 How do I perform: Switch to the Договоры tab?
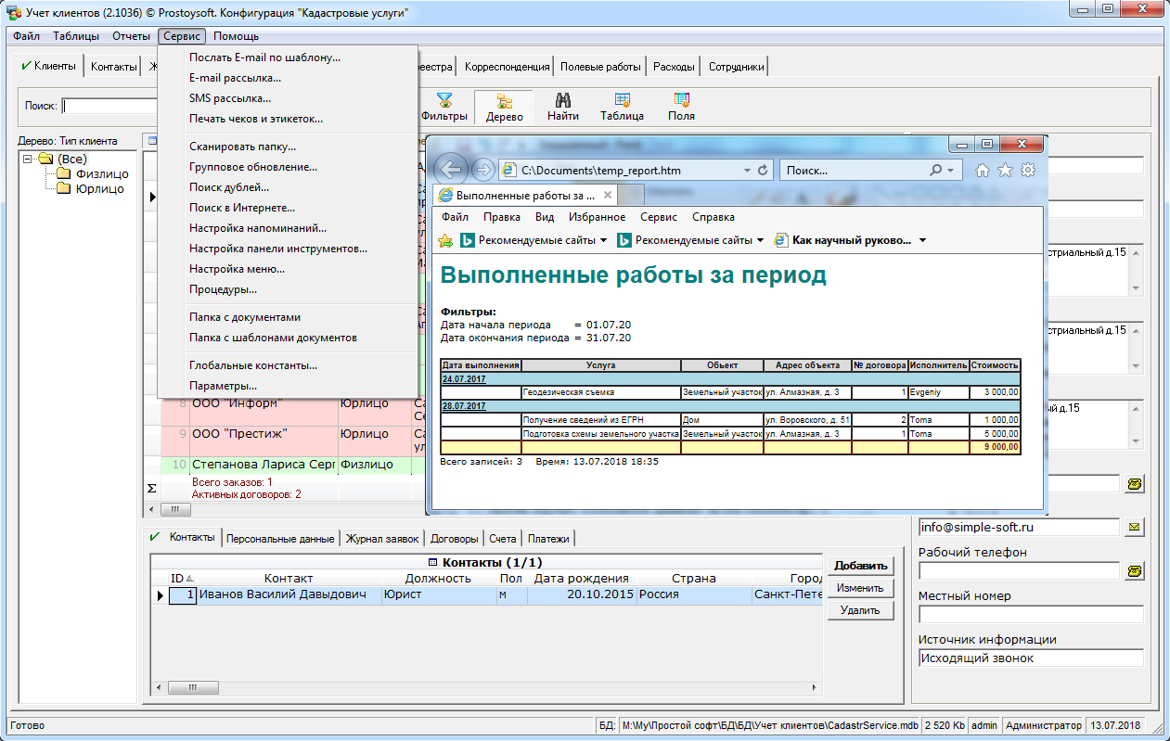(455, 539)
